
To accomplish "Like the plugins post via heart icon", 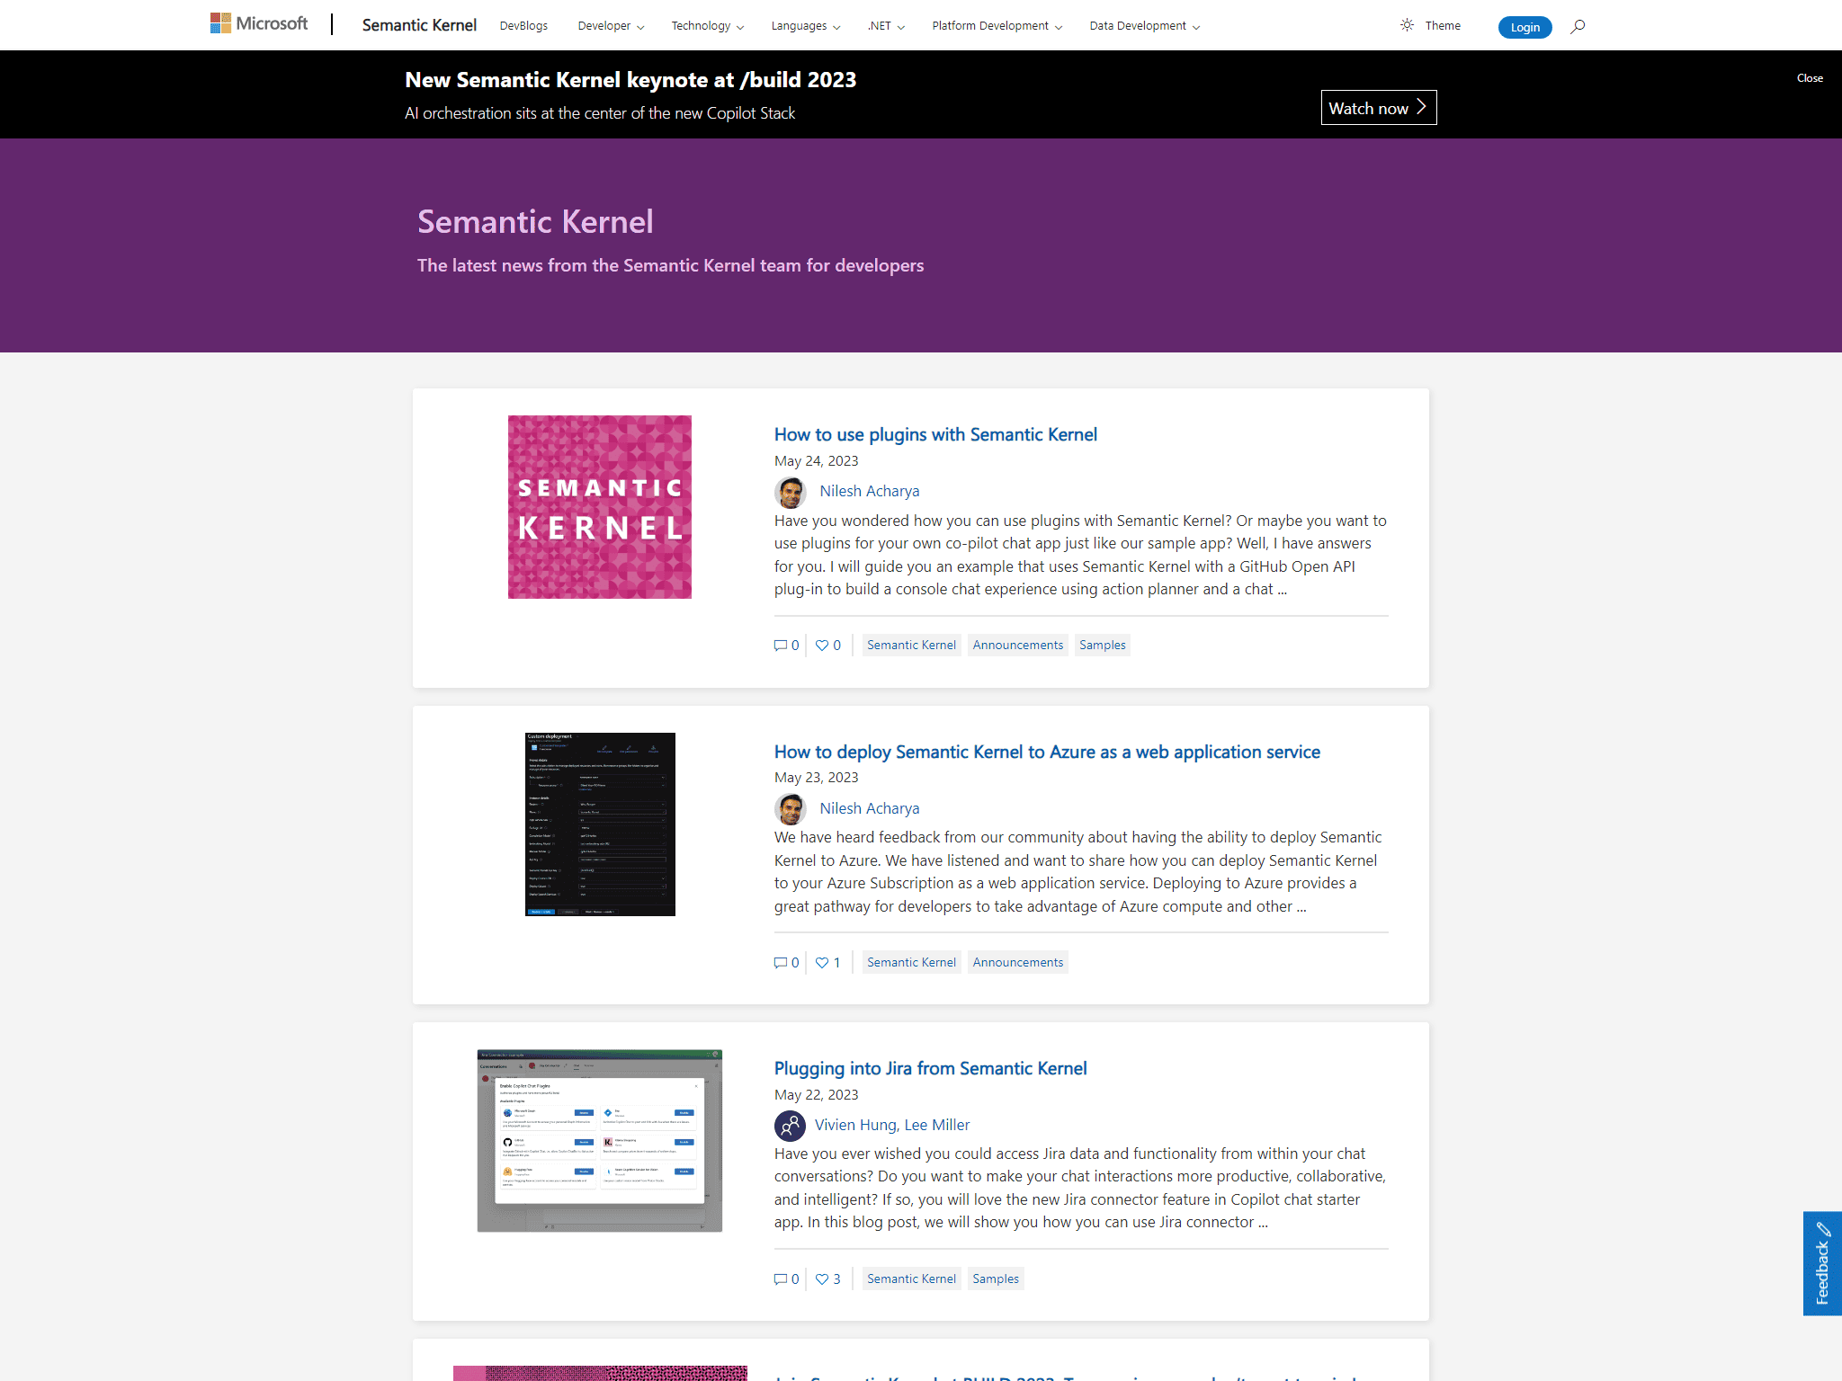I will click(822, 646).
